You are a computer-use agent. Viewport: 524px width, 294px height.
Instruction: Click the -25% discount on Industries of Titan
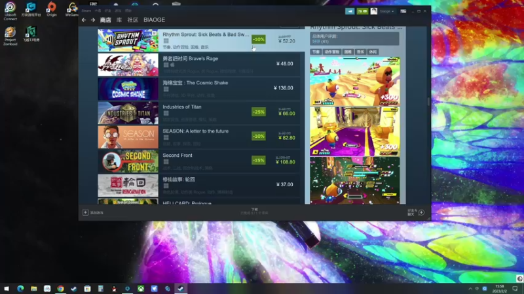pos(259,112)
